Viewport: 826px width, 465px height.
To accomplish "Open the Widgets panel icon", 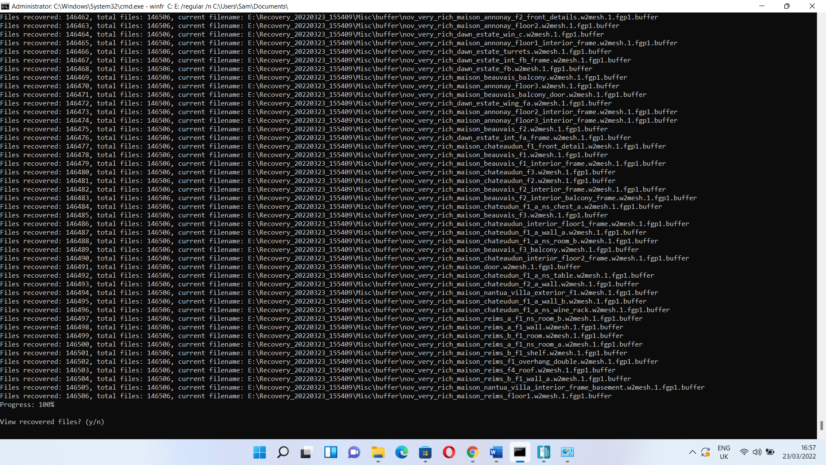I will tap(330, 452).
